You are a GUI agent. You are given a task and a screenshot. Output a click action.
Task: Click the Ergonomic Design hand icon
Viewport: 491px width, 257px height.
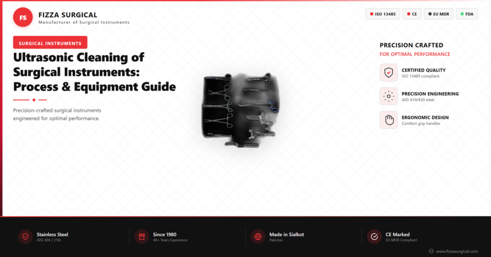click(x=388, y=120)
